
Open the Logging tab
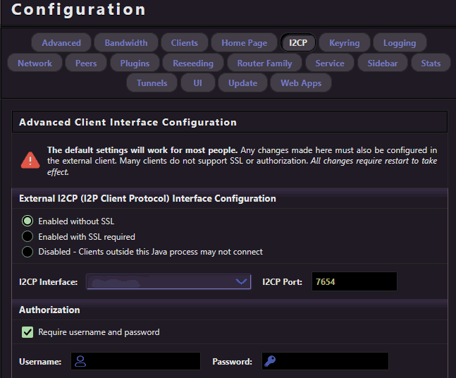coord(400,43)
